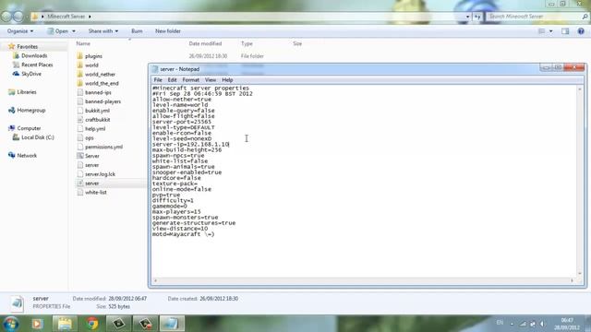Select the craftbukkit file
This screenshot has height=332, width=591.
tap(97, 119)
